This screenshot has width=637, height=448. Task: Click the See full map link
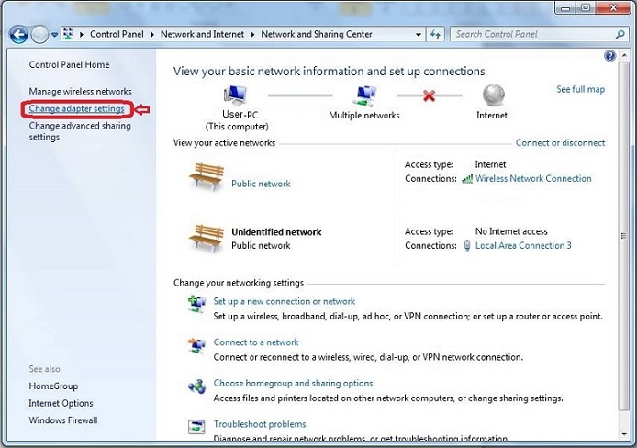pyautogui.click(x=580, y=90)
